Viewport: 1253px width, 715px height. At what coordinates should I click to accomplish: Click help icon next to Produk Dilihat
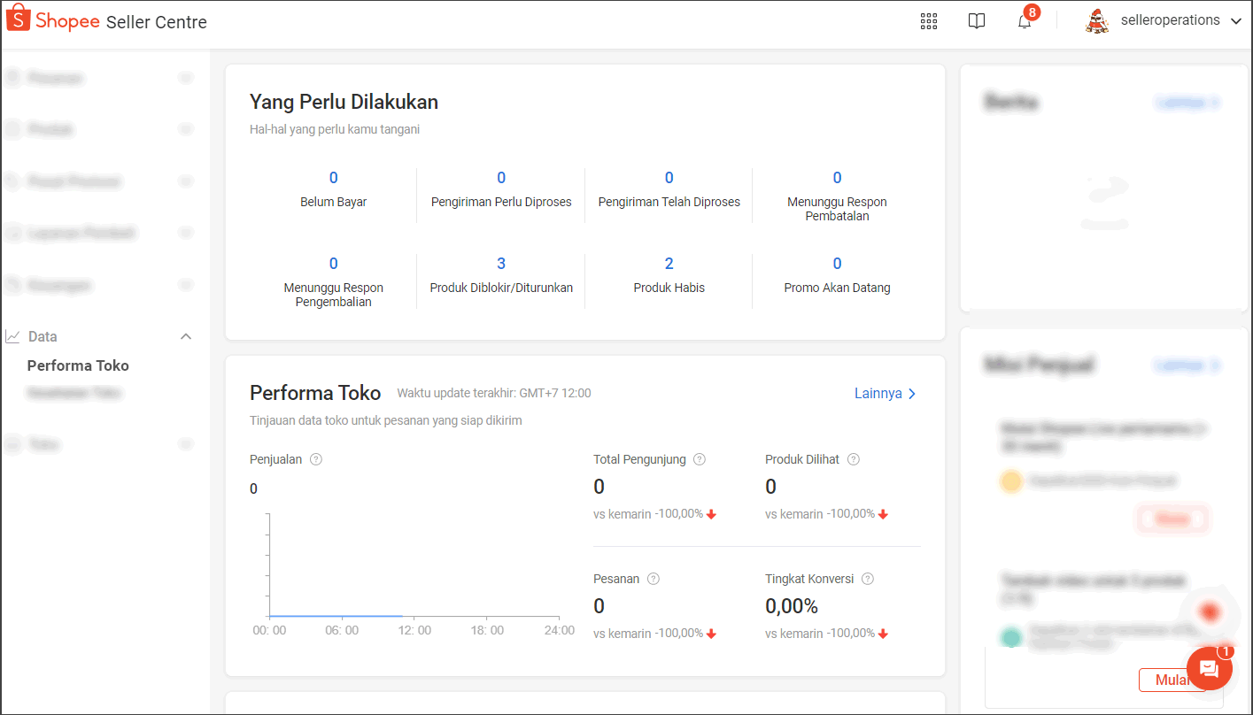pyautogui.click(x=854, y=459)
